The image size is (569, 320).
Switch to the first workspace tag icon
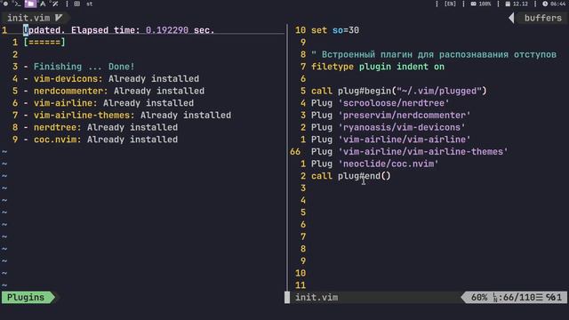[5, 4]
